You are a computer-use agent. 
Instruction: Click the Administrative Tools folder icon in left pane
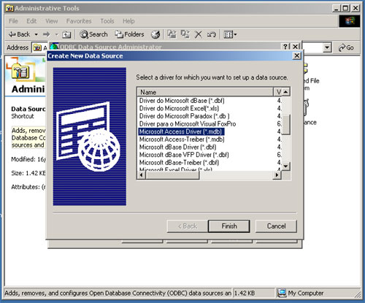[x=20, y=72]
